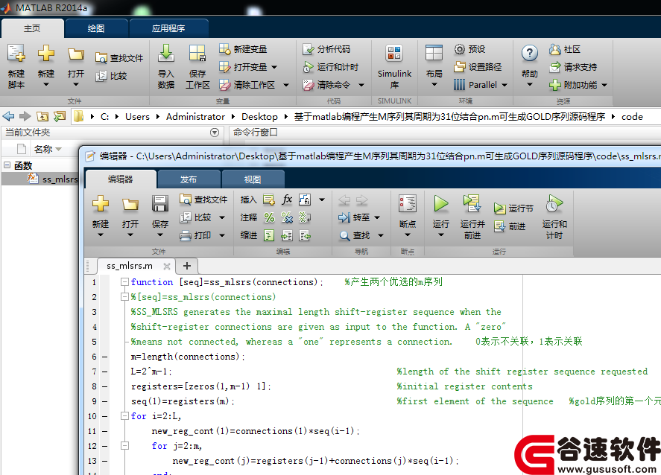Expand Clear Workspace dropdown arrow
Image resolution: width=661 pixels, height=475 pixels.
pos(286,85)
